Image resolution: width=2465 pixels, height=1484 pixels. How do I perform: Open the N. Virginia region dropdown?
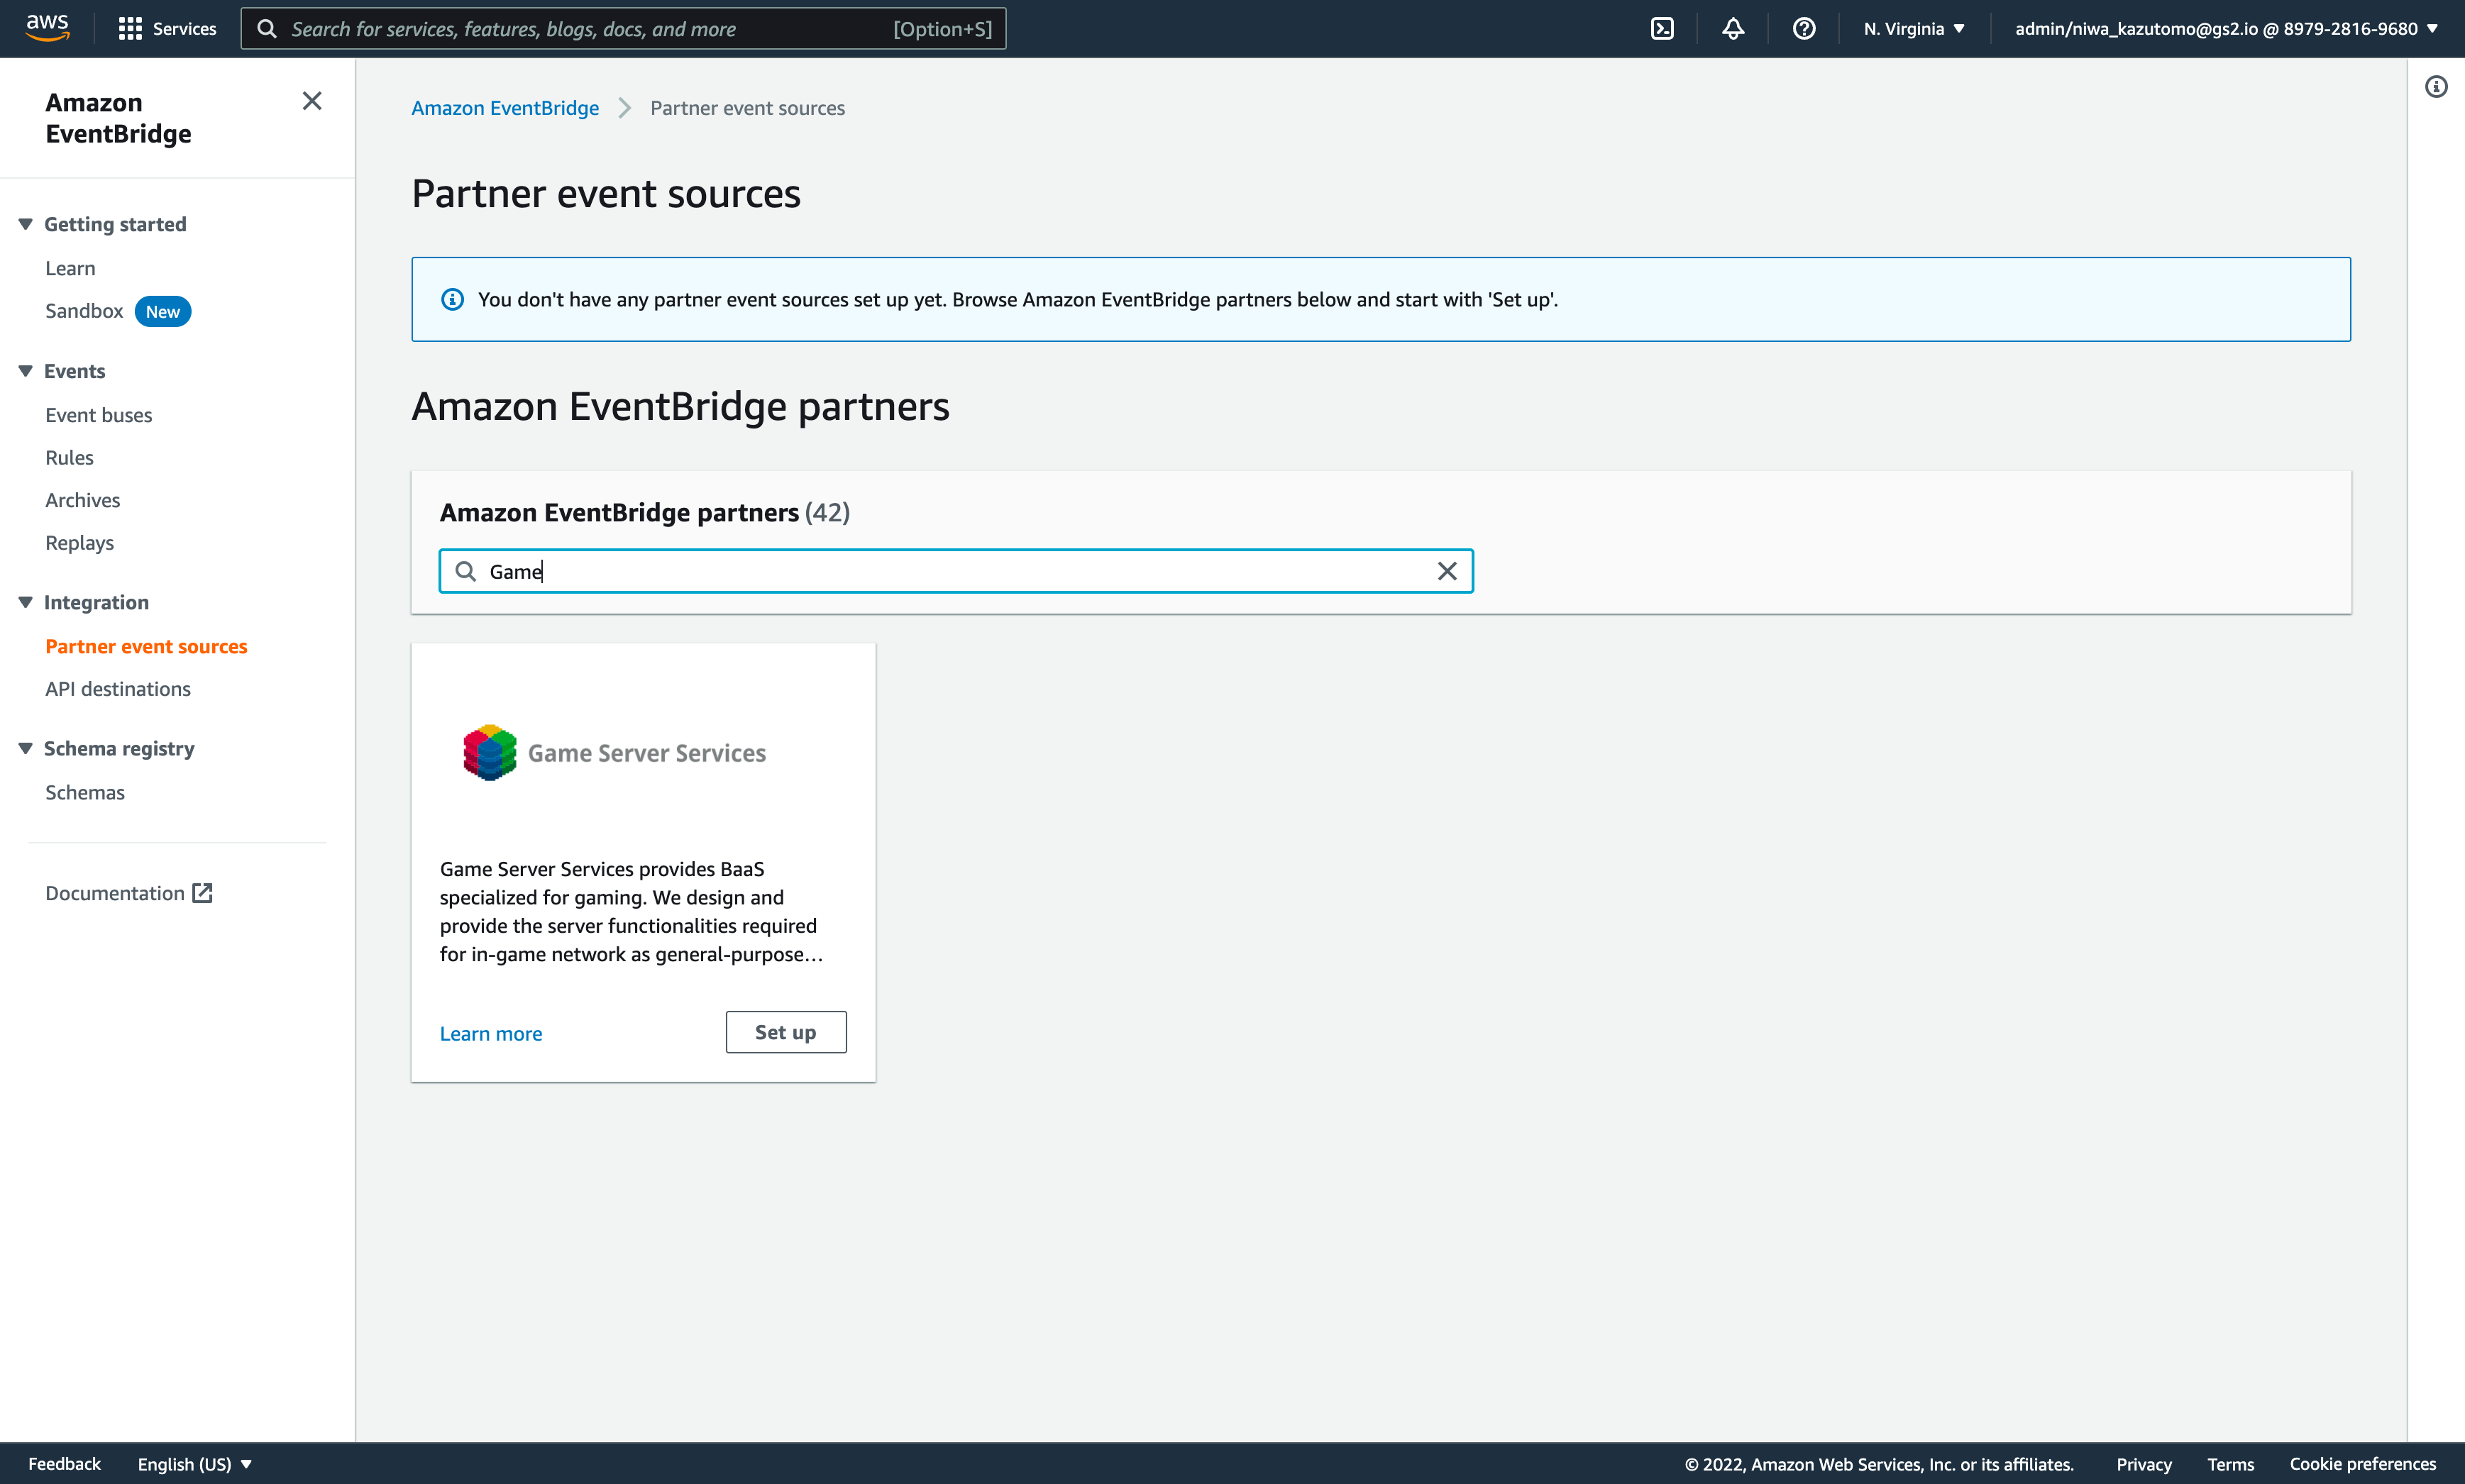point(1914,29)
